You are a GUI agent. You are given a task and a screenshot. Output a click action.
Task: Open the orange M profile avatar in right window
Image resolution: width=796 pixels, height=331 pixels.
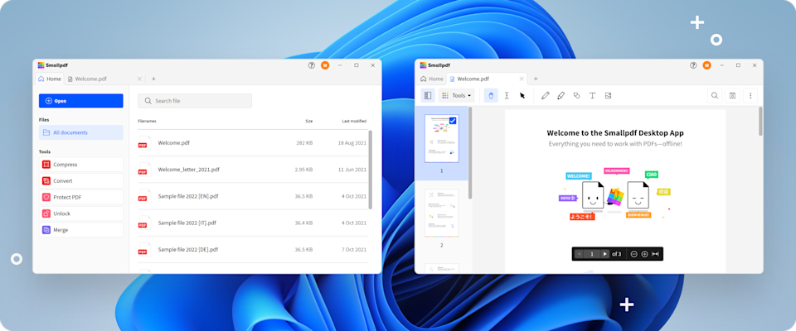click(x=707, y=65)
